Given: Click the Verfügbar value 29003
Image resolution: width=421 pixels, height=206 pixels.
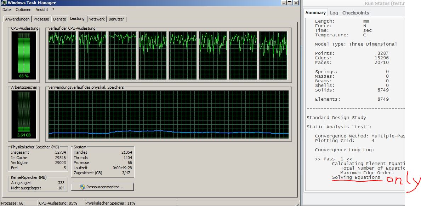Looking at the screenshot, I should (x=61, y=163).
